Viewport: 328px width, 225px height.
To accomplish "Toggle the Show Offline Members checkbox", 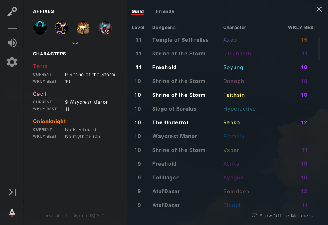I will pyautogui.click(x=254, y=216).
